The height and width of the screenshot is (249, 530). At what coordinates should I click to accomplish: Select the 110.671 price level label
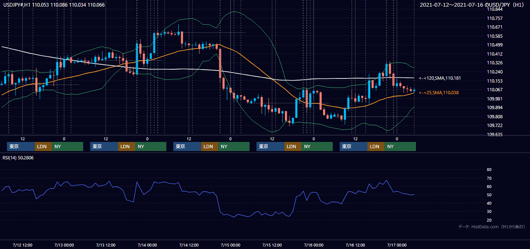pos(495,27)
